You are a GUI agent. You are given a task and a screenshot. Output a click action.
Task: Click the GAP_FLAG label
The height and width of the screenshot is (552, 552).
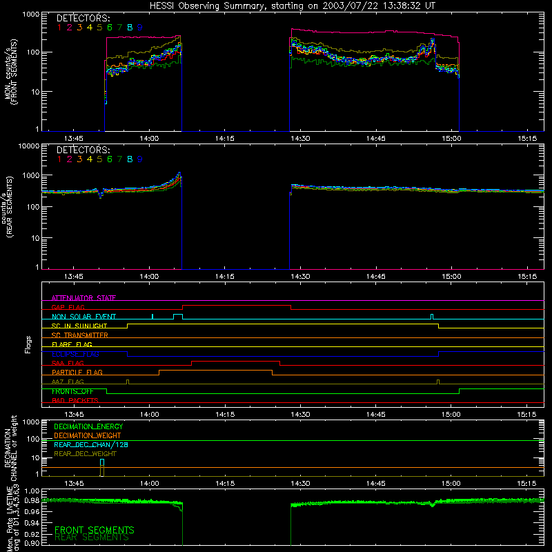pyautogui.click(x=68, y=307)
